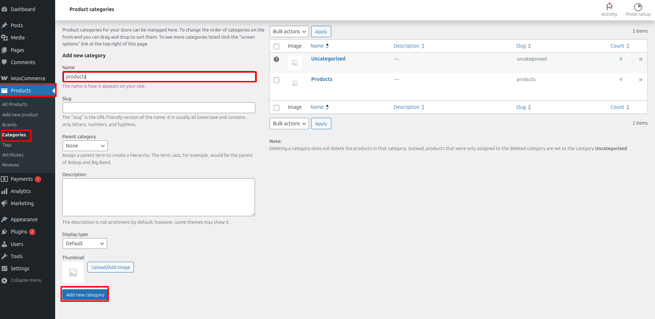The width and height of the screenshot is (655, 319).
Task: Open Plugins in the sidebar
Action: (x=19, y=232)
